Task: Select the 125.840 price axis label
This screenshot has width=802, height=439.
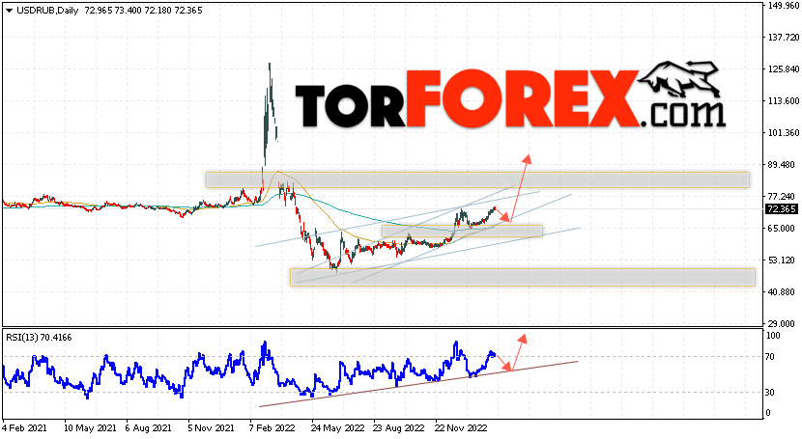Action: [783, 69]
